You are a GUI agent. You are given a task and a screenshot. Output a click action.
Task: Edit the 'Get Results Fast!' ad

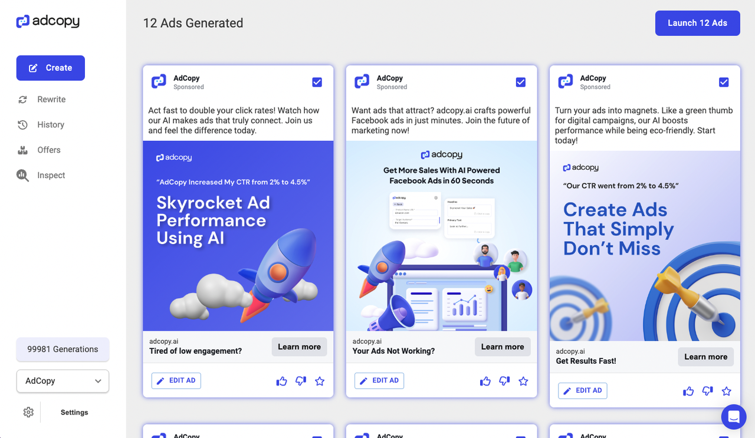coord(583,391)
